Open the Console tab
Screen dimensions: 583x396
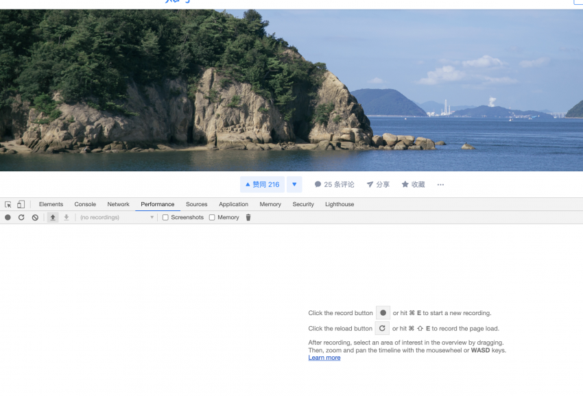click(85, 204)
